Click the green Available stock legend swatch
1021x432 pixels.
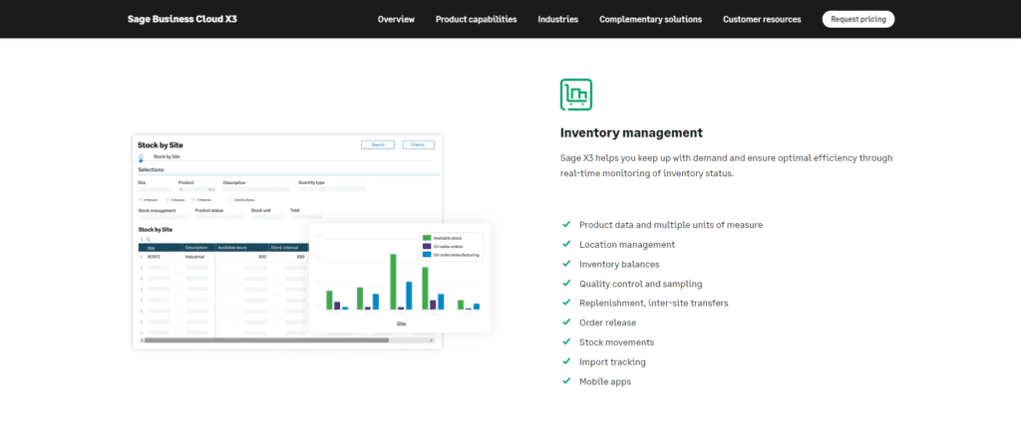[427, 238]
